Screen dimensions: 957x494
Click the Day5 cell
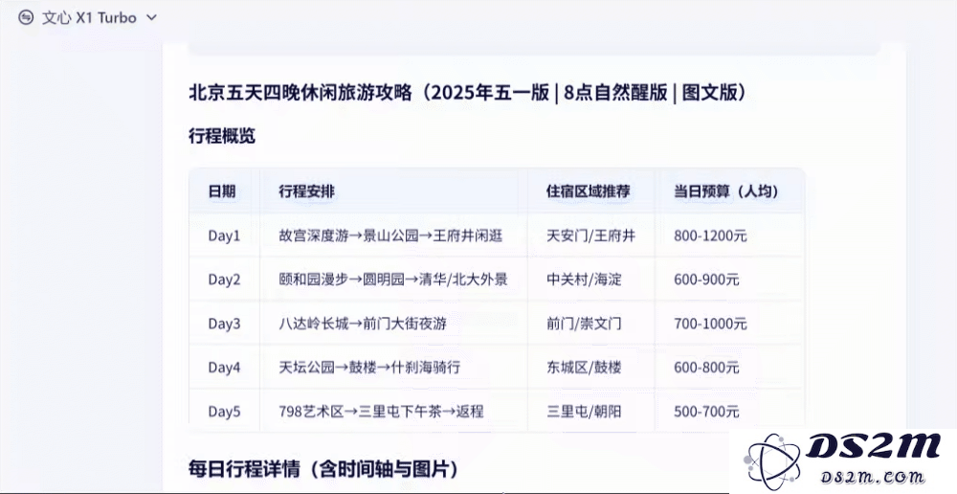[x=224, y=412]
